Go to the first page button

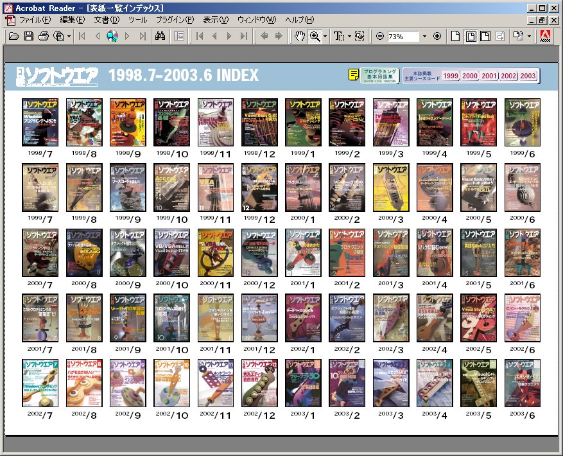200,36
